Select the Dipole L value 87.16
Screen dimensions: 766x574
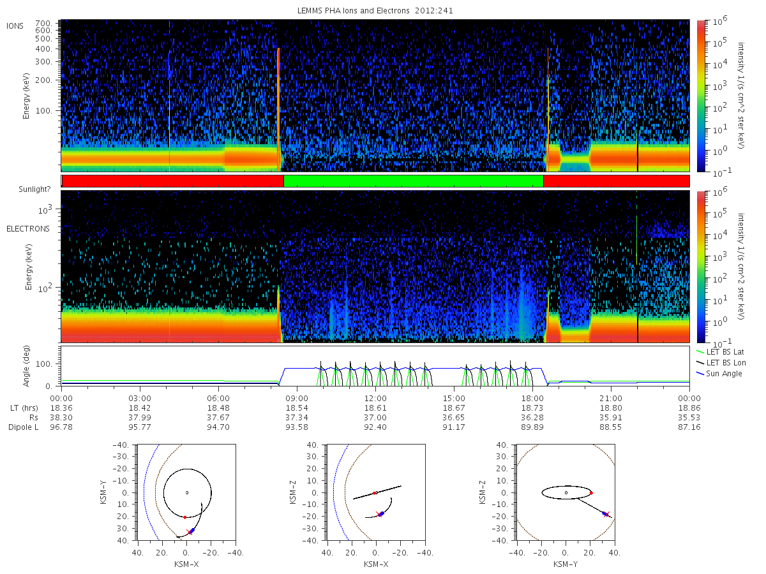click(x=689, y=427)
